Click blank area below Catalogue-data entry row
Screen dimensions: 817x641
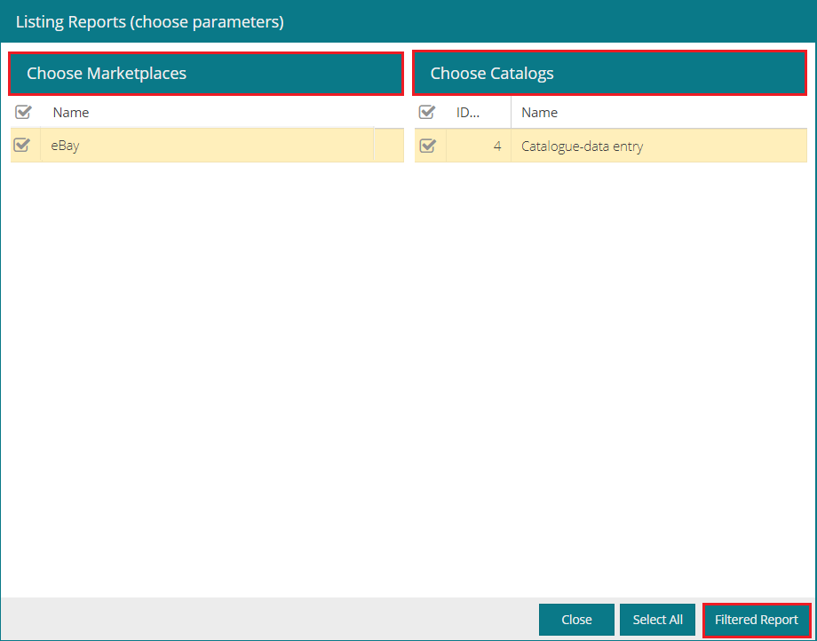[x=611, y=355]
